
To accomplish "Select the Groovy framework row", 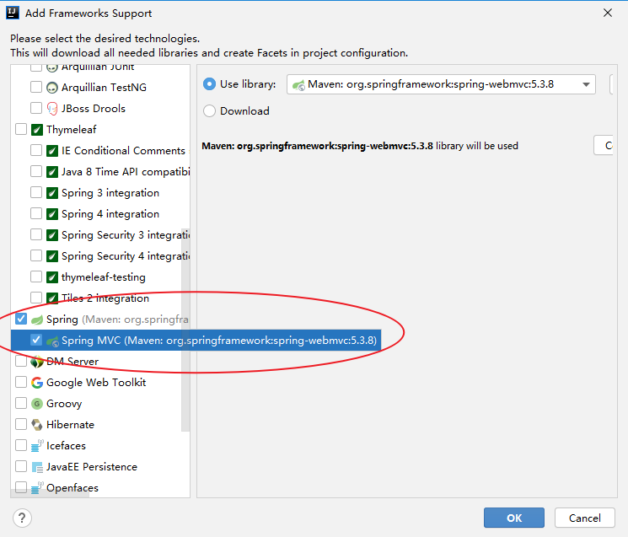I will 100,404.
